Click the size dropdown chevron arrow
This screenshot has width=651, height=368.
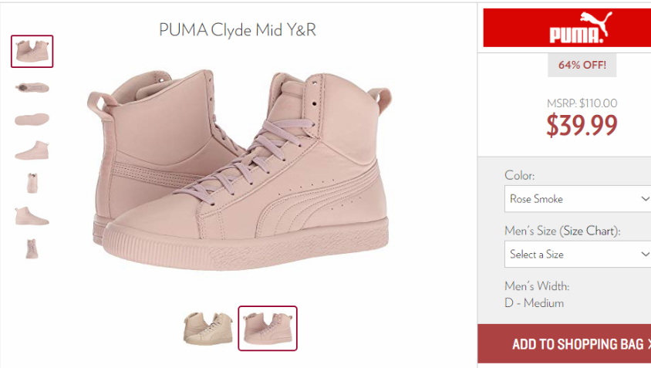[645, 254]
